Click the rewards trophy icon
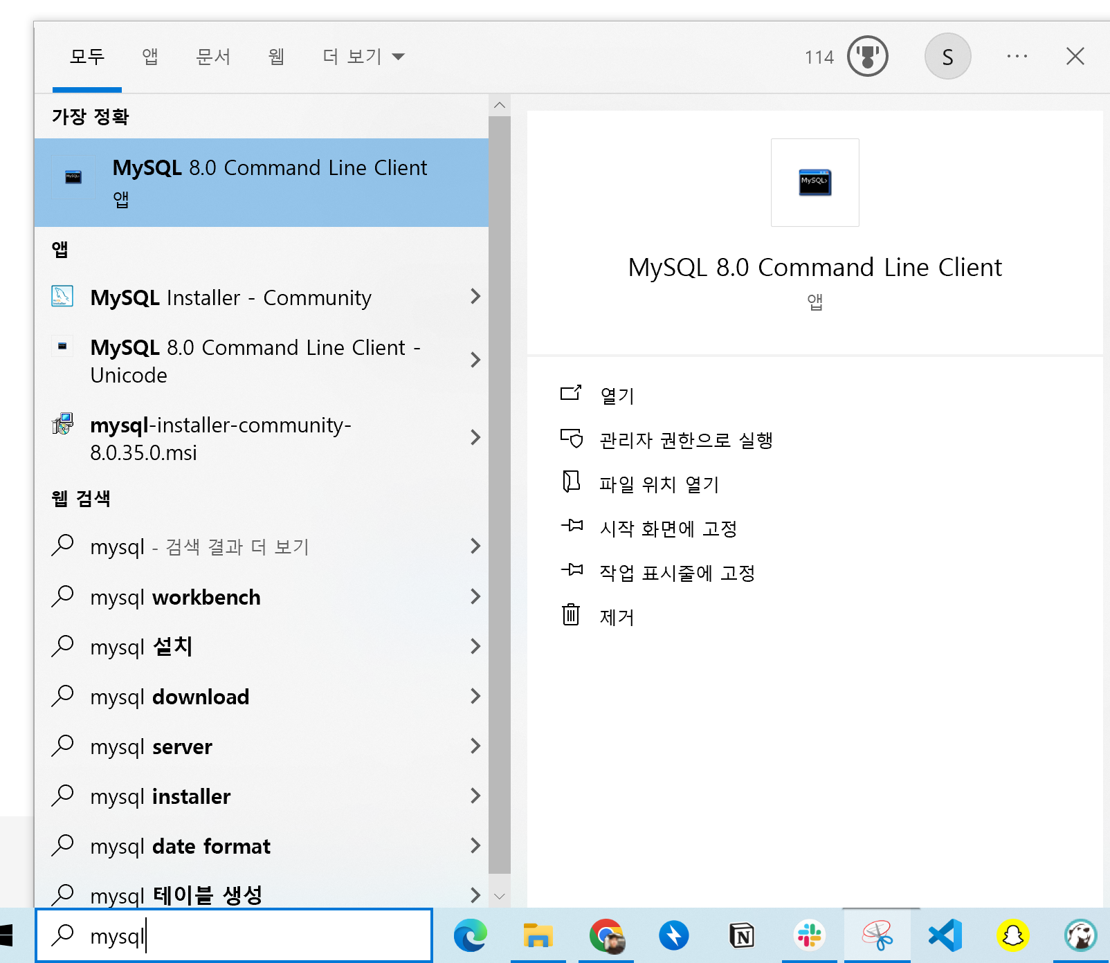This screenshot has height=963, width=1110. click(868, 56)
